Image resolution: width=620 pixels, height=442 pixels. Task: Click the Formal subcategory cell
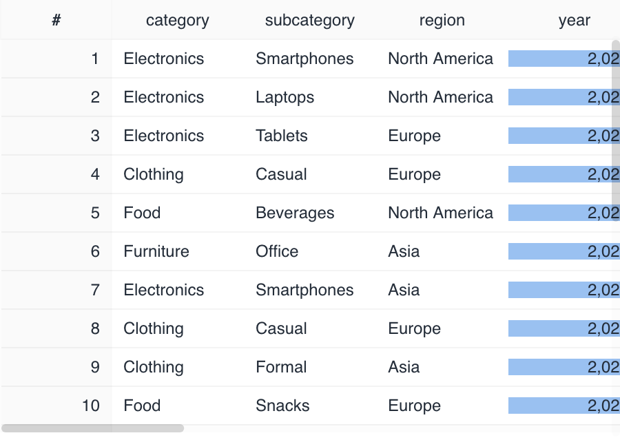(x=281, y=368)
